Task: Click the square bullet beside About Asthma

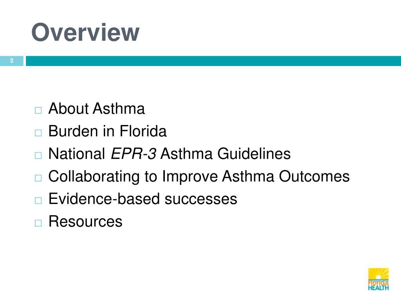Action: pos(38,110)
